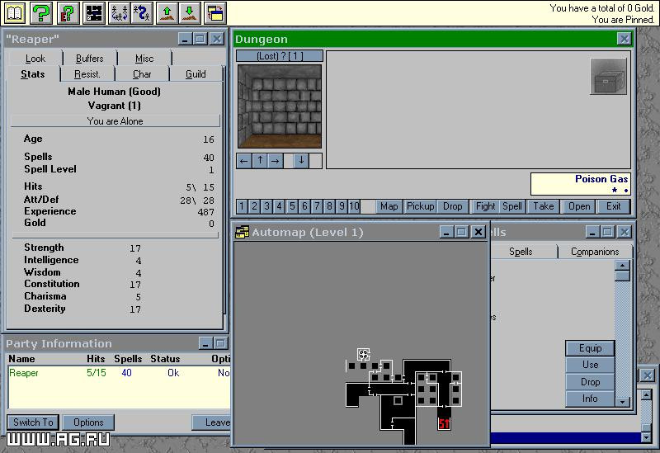
Task: Click the Exit button in Dungeon
Action: [x=613, y=206]
